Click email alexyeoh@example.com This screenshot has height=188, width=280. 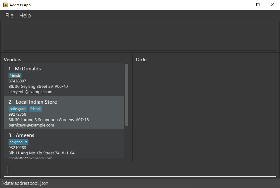click(30, 92)
